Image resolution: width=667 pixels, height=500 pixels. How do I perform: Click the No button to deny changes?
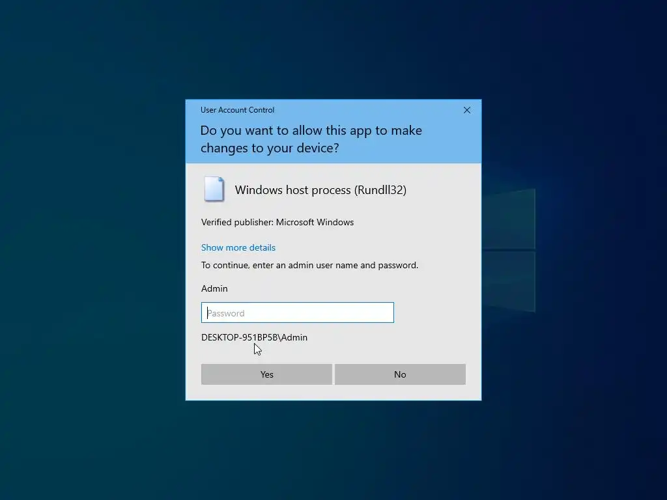point(400,374)
